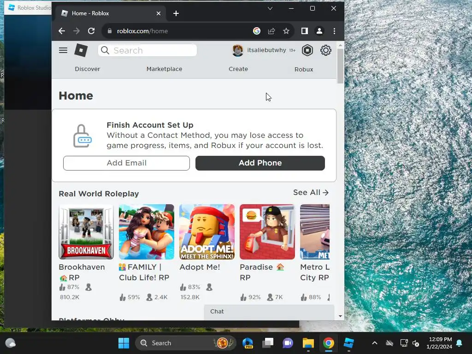Open the Roblox settings gear

pos(326,50)
